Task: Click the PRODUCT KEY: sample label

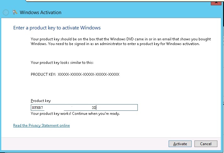Action: pos(43,74)
